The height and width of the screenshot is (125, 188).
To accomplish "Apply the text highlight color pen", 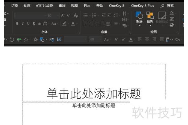I will tap(64, 23).
